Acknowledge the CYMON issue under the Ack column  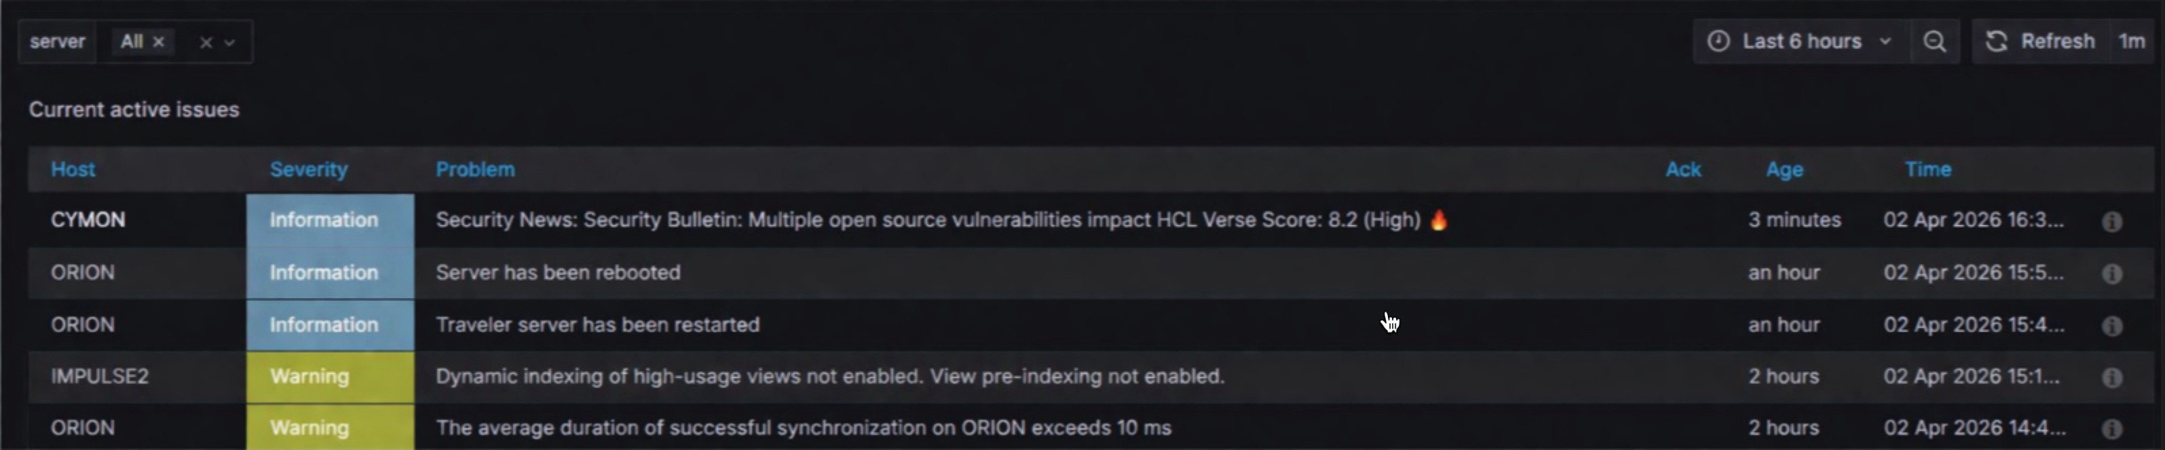[1683, 222]
